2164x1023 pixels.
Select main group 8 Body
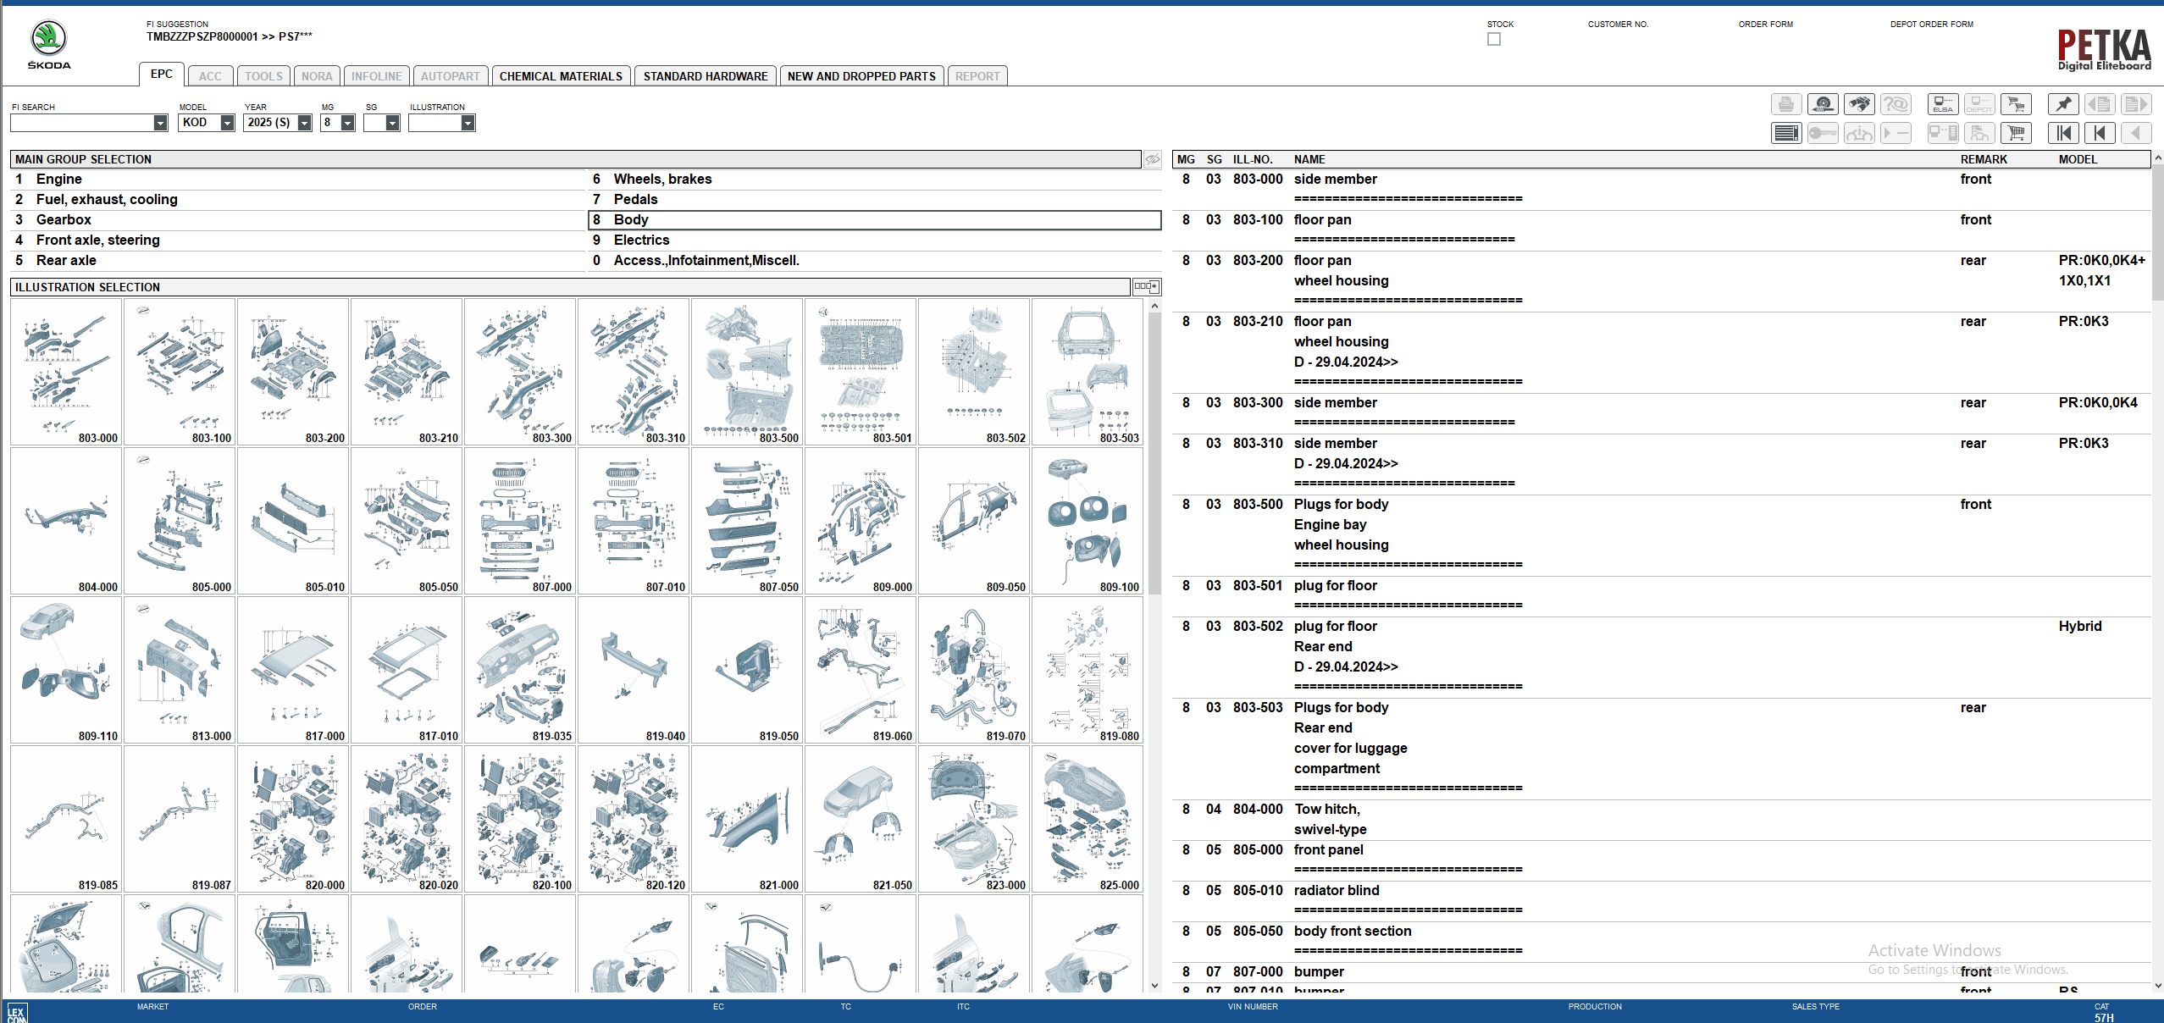(x=632, y=219)
